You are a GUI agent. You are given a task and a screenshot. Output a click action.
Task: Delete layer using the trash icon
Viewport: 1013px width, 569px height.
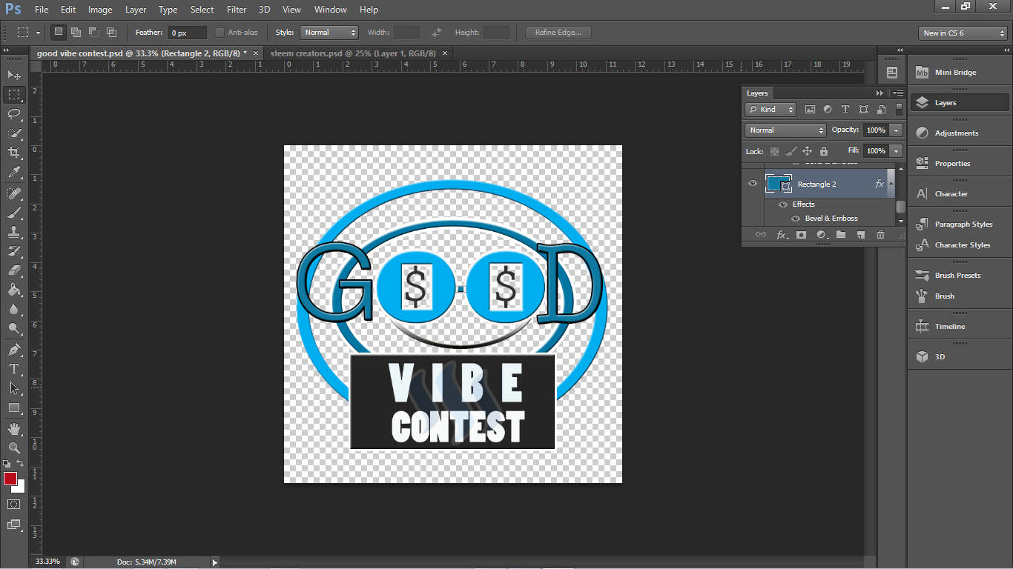point(880,234)
